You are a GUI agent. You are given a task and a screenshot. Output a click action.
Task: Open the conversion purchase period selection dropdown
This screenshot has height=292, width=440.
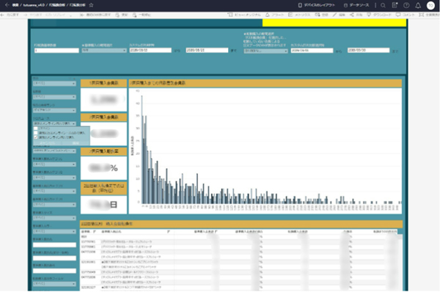point(265,51)
